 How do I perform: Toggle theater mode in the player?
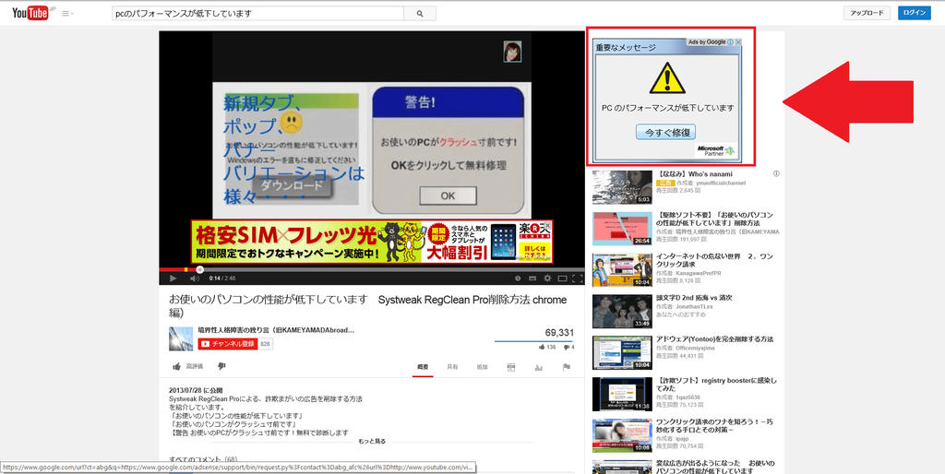pos(562,278)
